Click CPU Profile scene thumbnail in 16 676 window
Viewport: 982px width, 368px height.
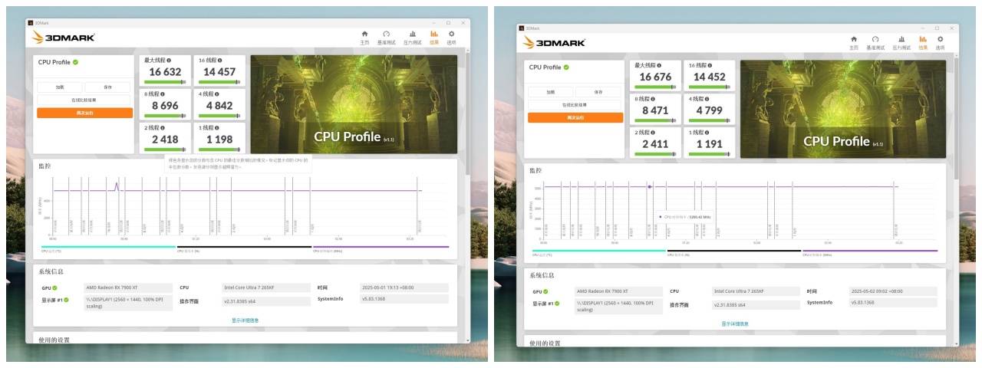pyautogui.click(x=843, y=109)
